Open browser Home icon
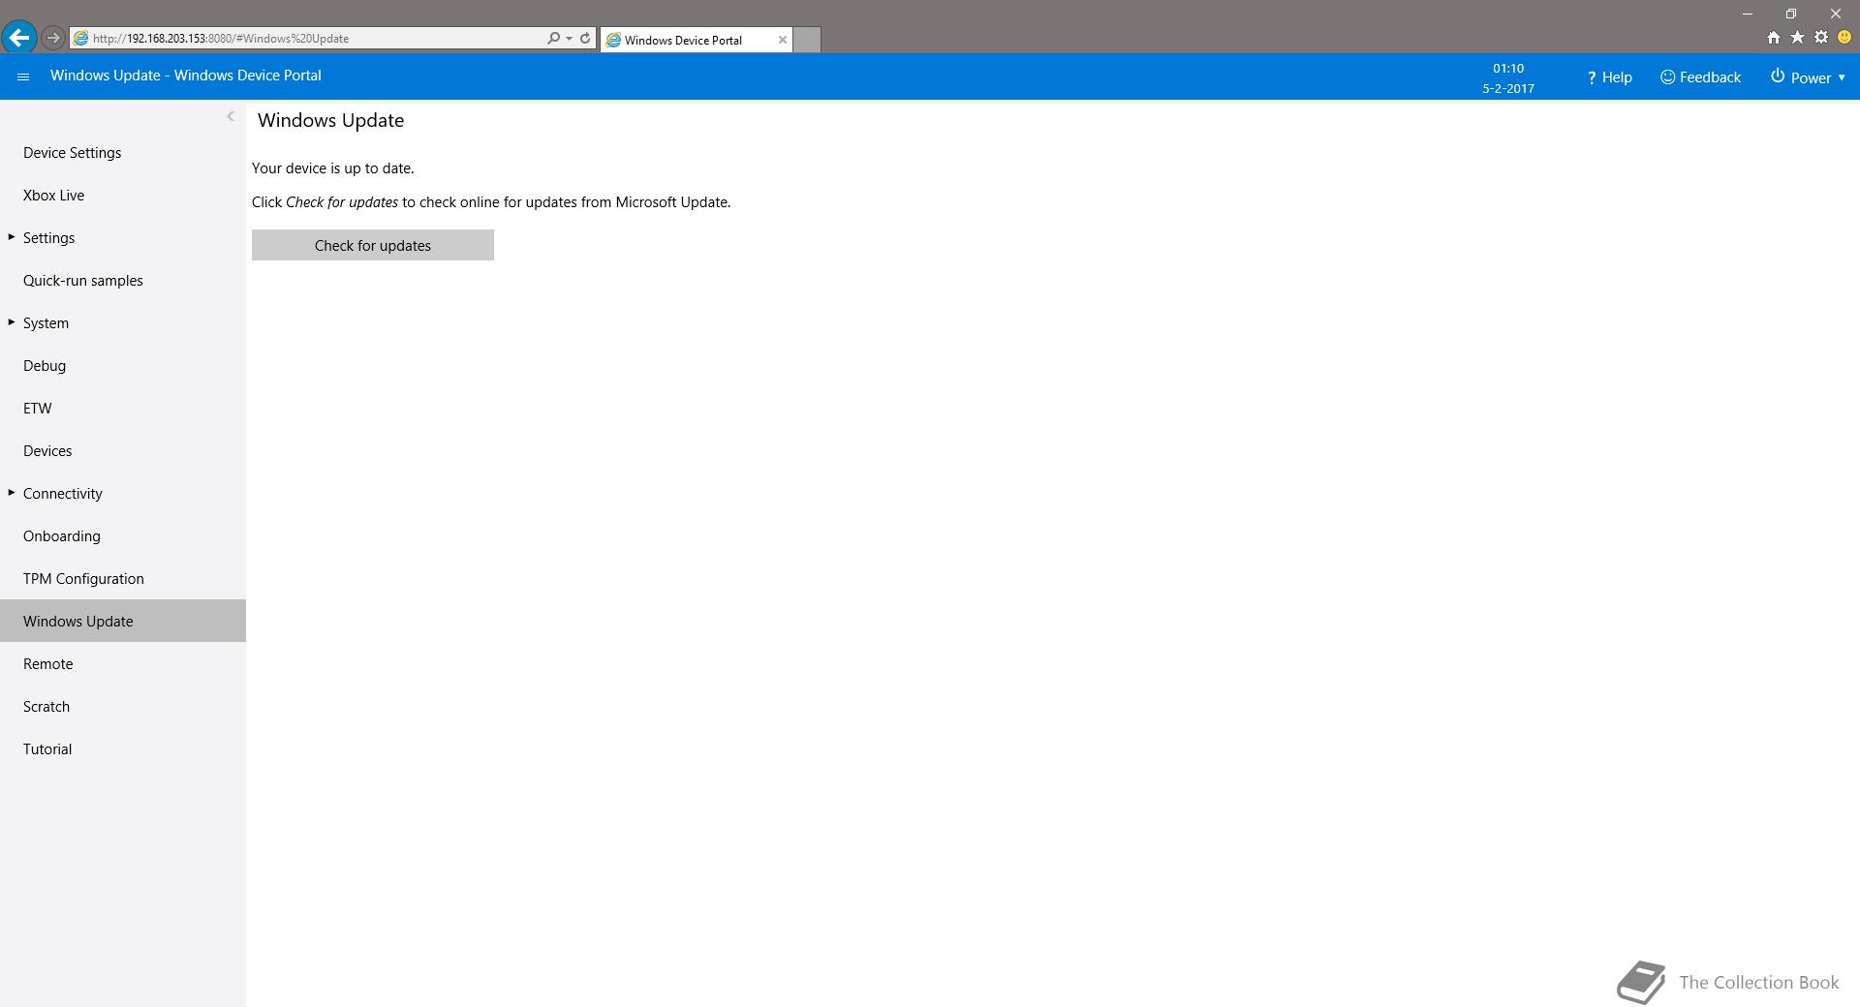Image resolution: width=1860 pixels, height=1007 pixels. 1773,38
